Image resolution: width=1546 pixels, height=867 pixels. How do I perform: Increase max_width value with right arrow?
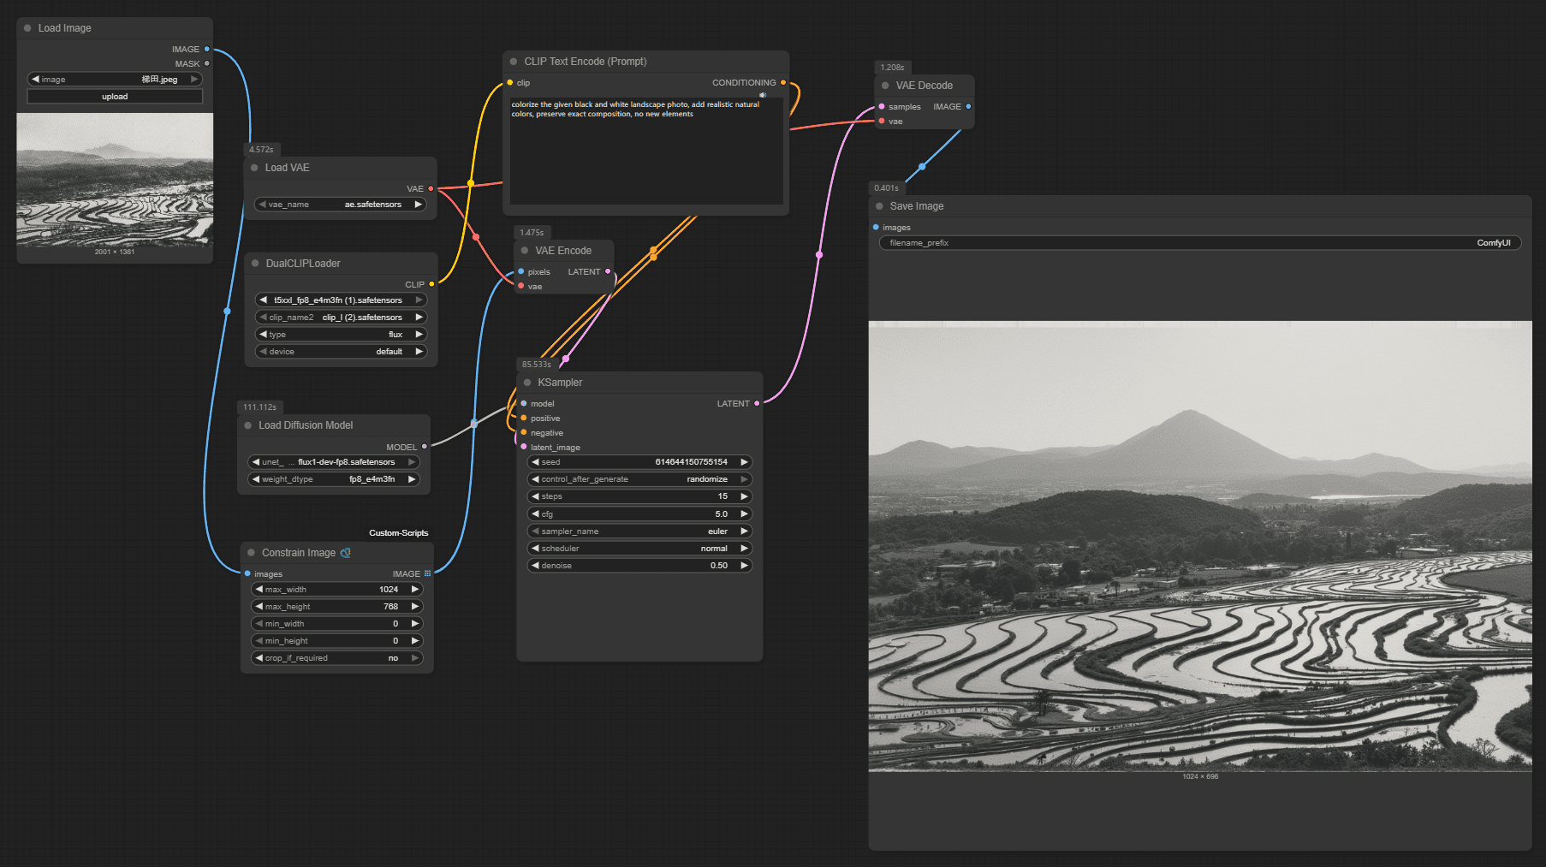(415, 590)
